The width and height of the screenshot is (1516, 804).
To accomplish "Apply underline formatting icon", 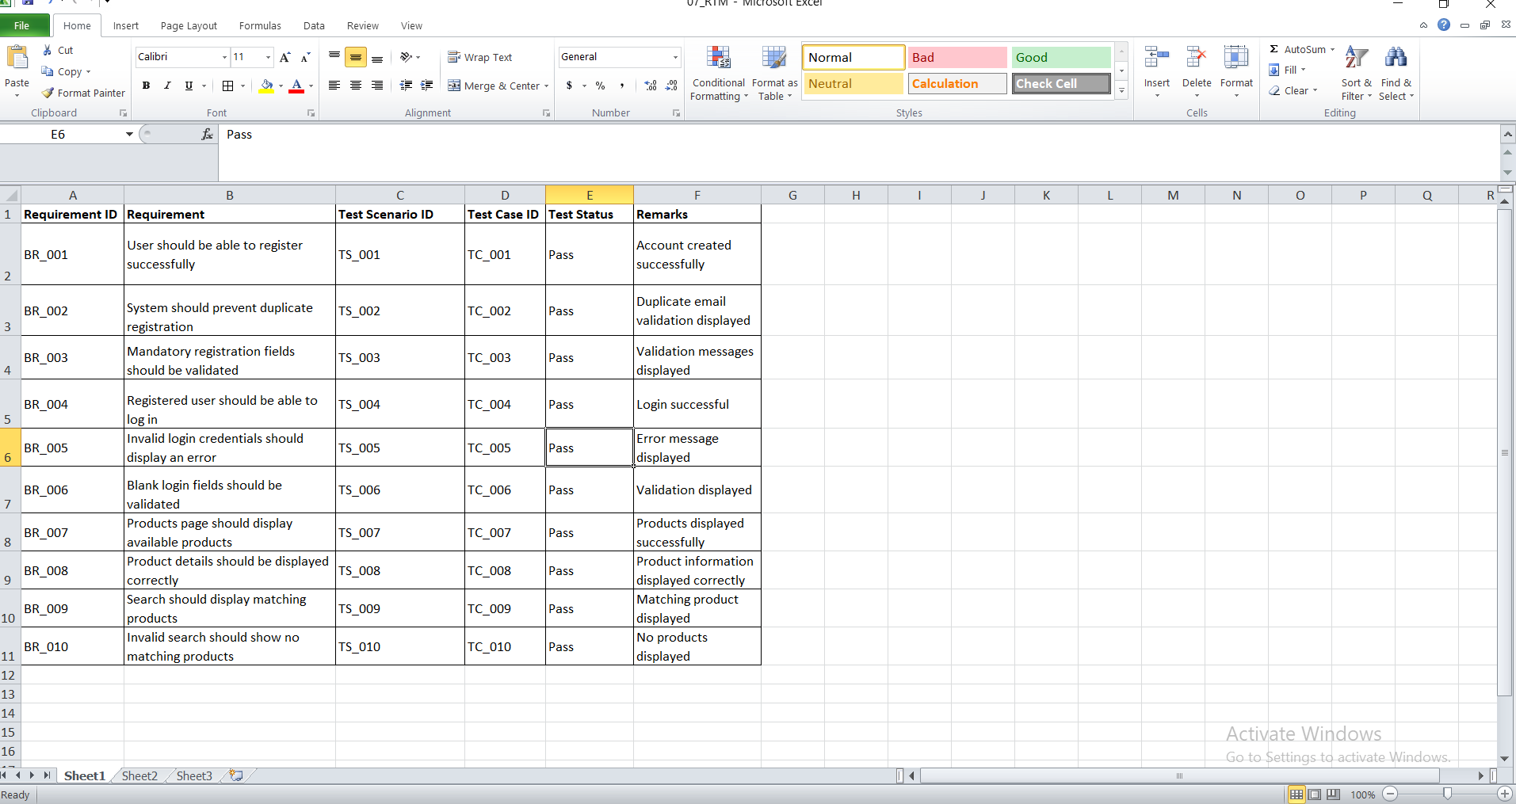I will 189,86.
